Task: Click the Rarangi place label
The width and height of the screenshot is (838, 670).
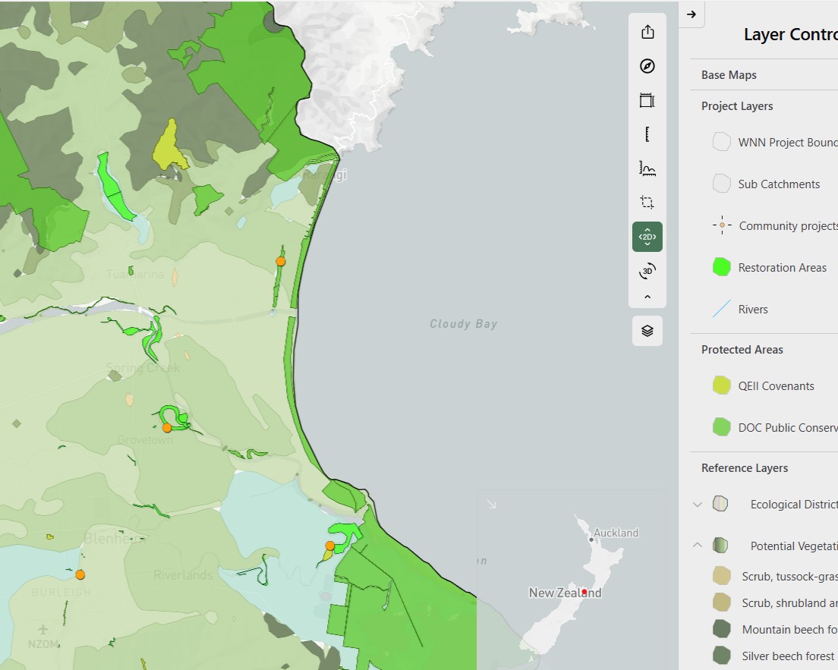Action: (325, 175)
